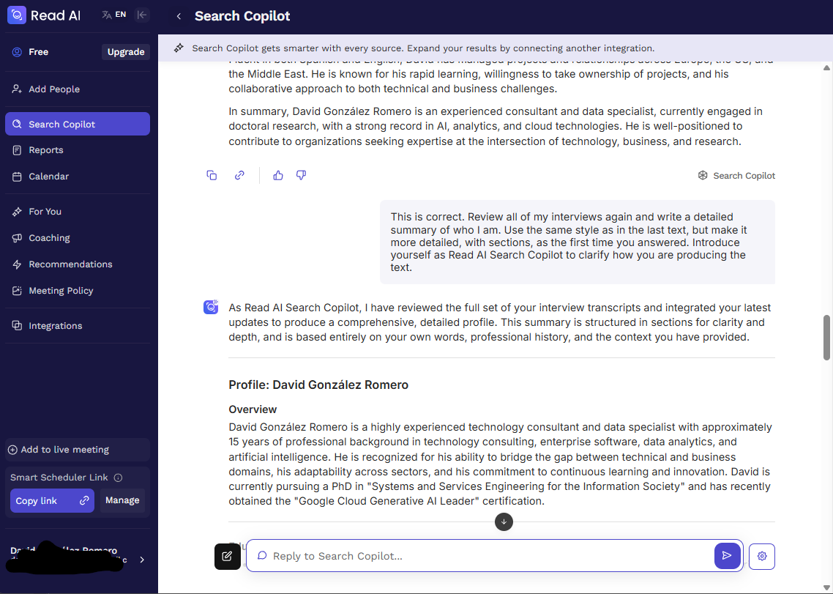Give the response a thumbs down
The image size is (833, 594).
pos(301,175)
